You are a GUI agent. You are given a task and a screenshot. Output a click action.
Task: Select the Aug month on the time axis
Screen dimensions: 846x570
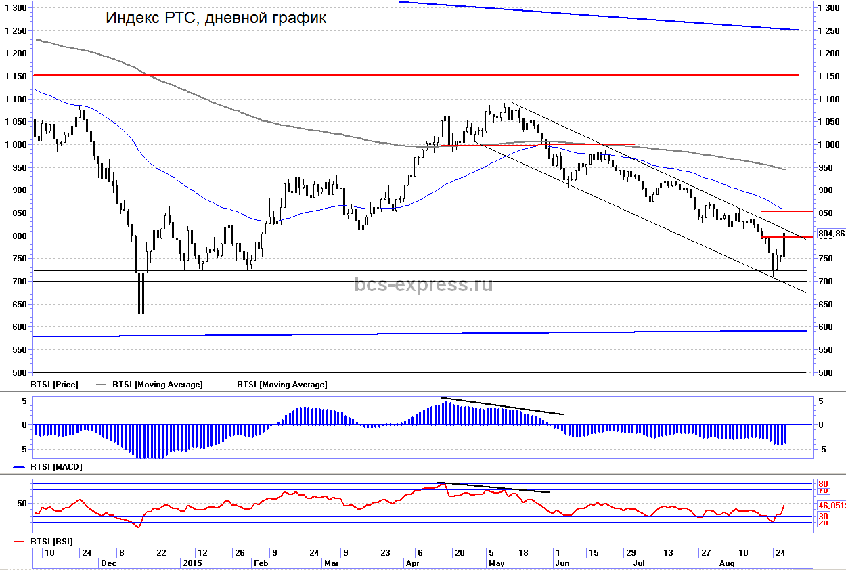[x=726, y=563]
